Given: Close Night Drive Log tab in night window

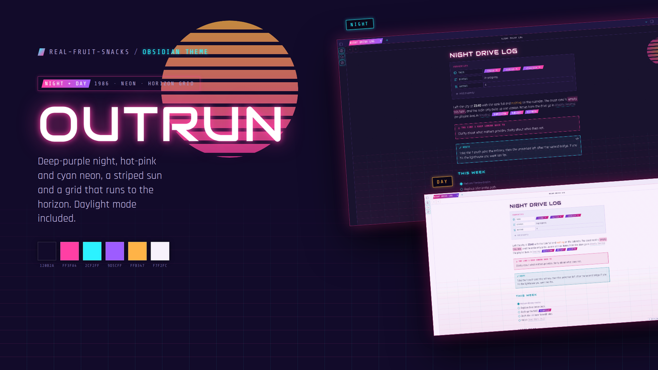Looking at the screenshot, I should click(x=380, y=41).
